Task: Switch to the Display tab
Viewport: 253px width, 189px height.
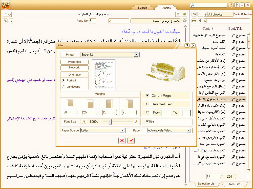Action: [x=166, y=8]
